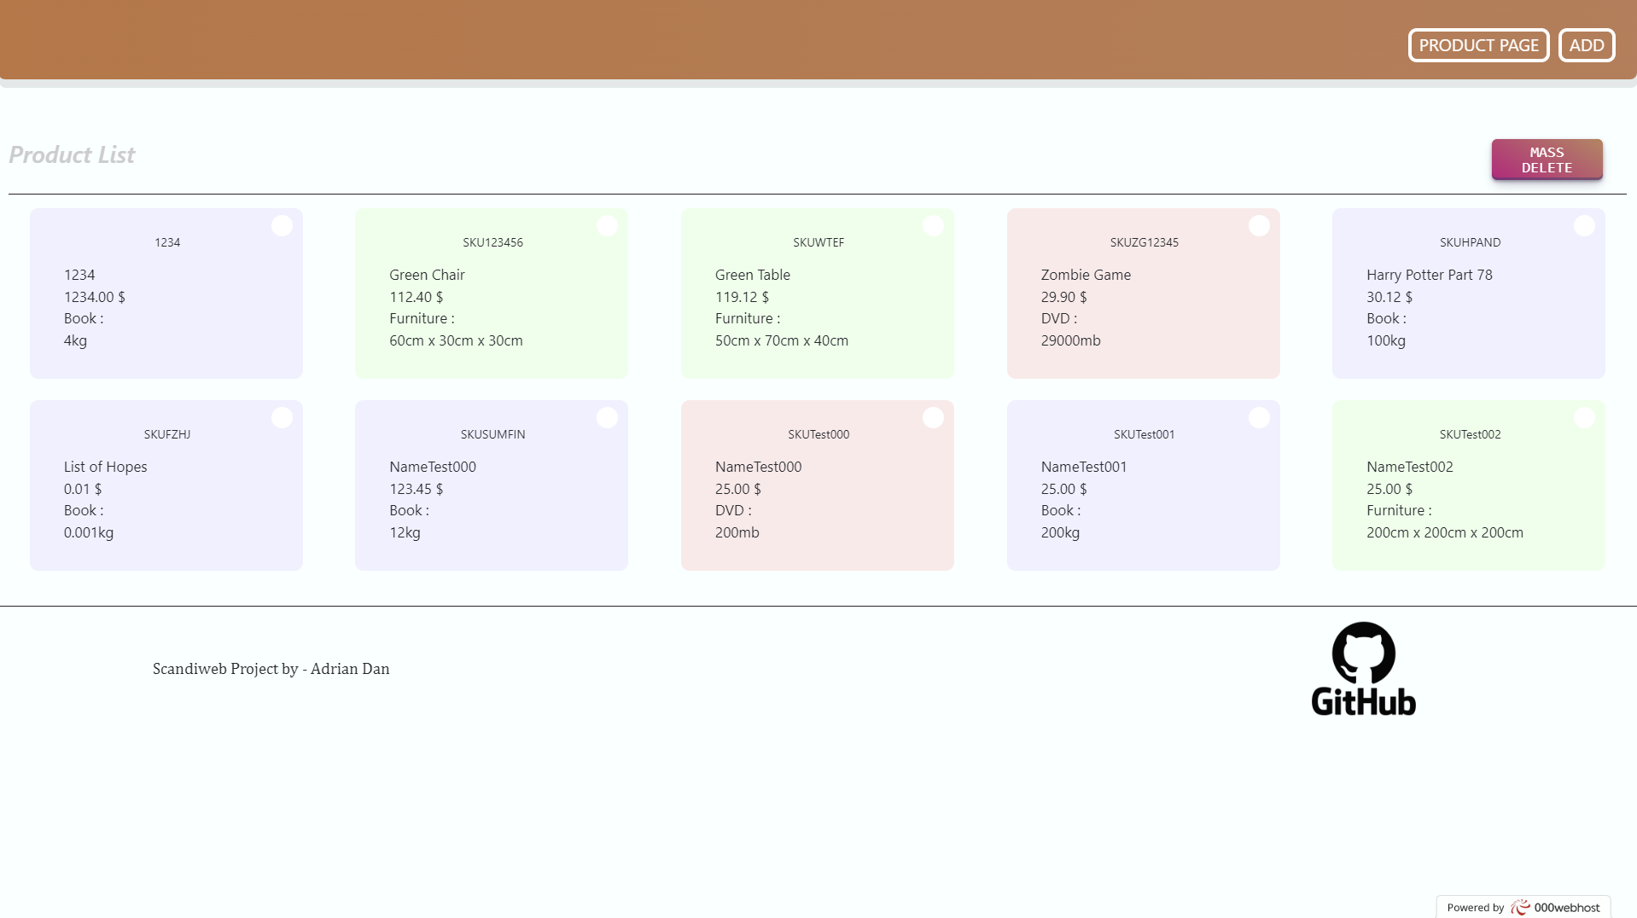
Task: Select the SKUTest000 DVD checkbox
Action: click(x=933, y=418)
